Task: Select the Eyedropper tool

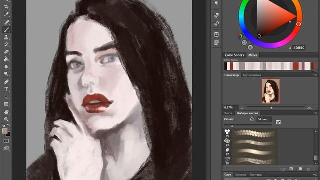Action: coord(6,14)
